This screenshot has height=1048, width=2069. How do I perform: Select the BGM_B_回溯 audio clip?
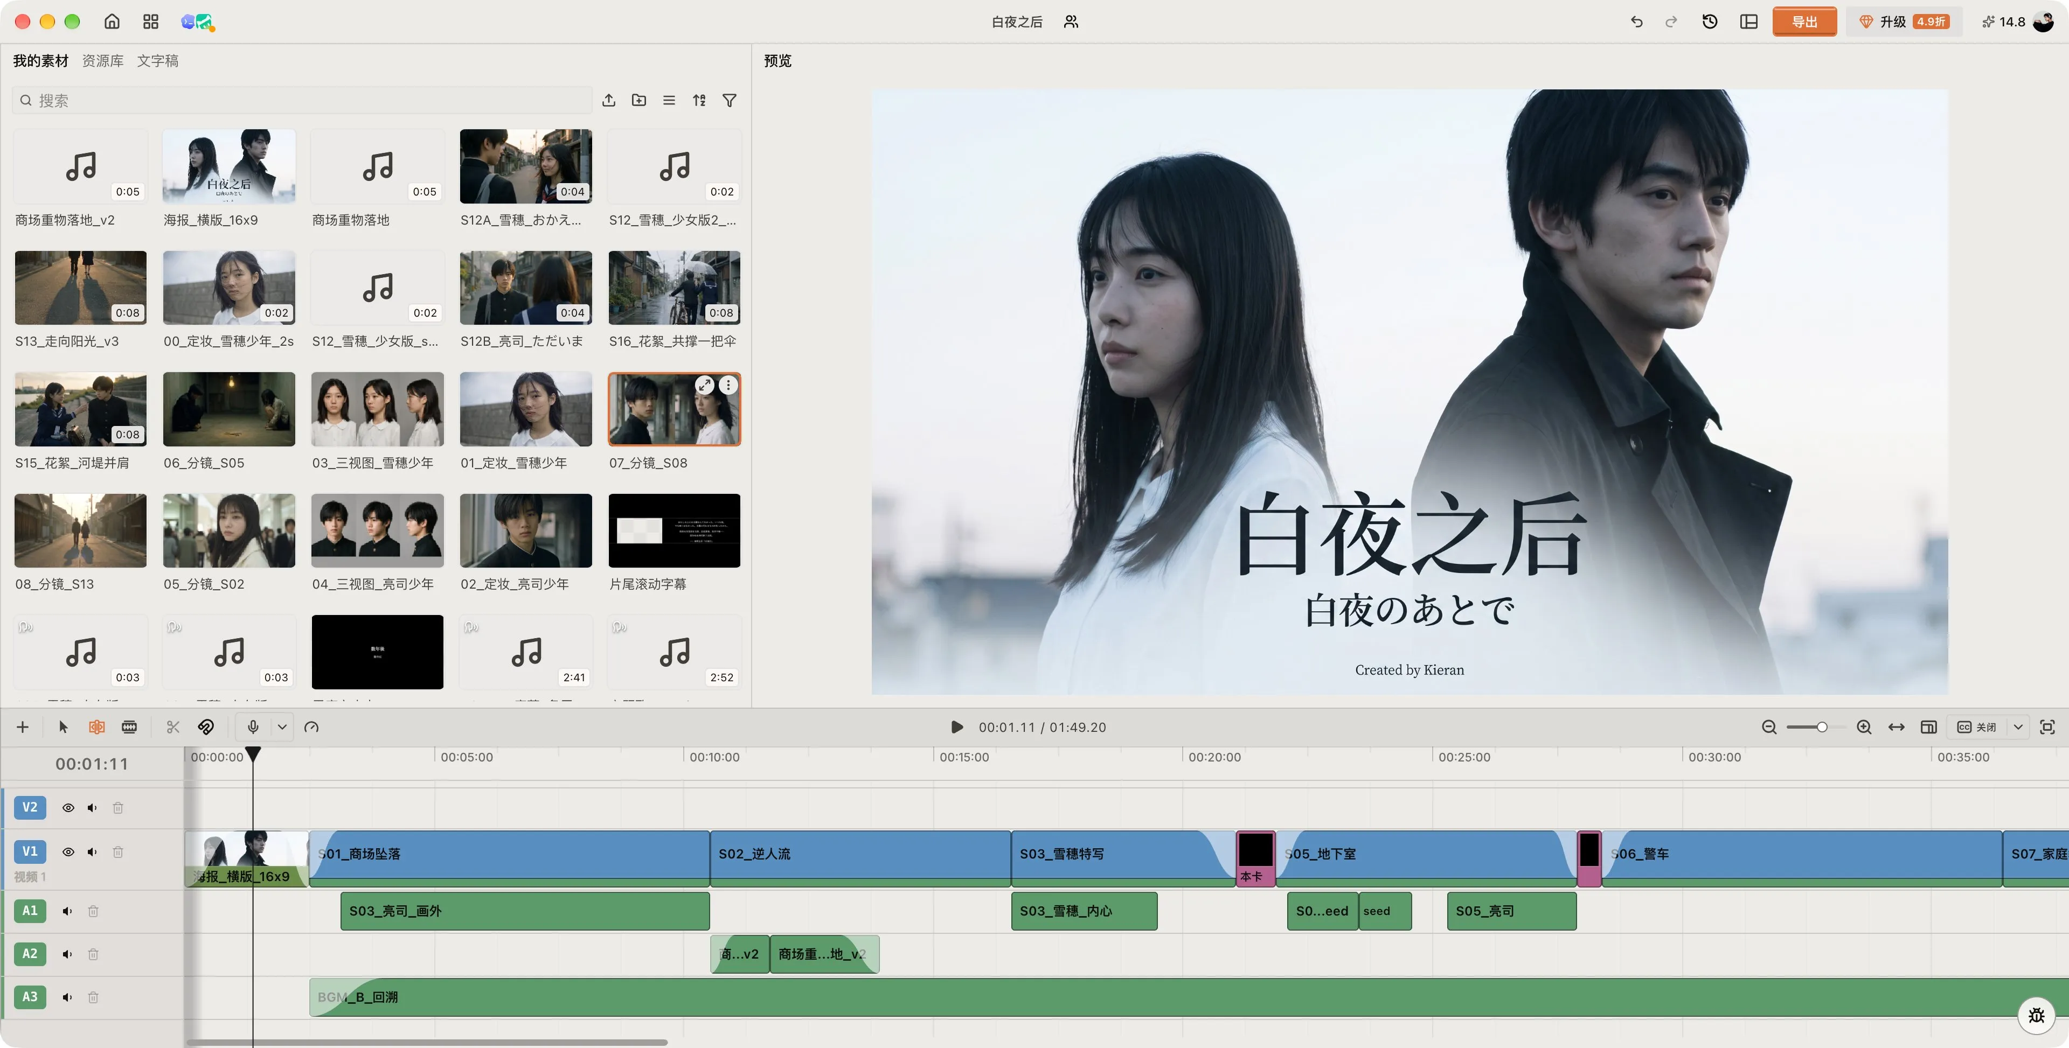click(1189, 997)
